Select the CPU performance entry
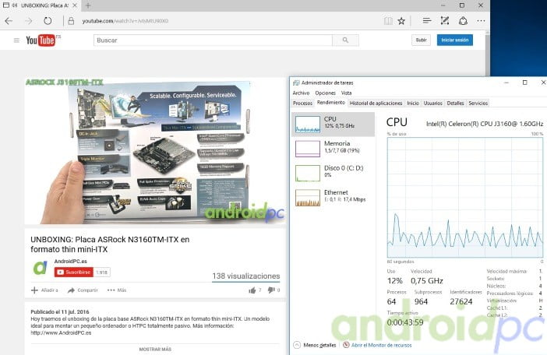 click(333, 124)
